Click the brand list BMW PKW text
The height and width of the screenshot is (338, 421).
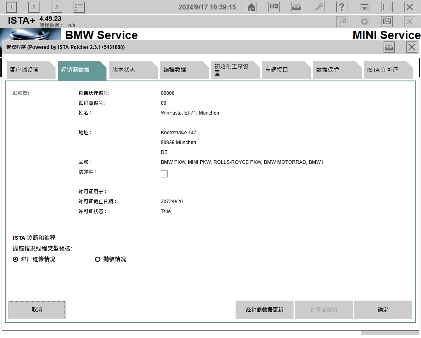tap(242, 162)
